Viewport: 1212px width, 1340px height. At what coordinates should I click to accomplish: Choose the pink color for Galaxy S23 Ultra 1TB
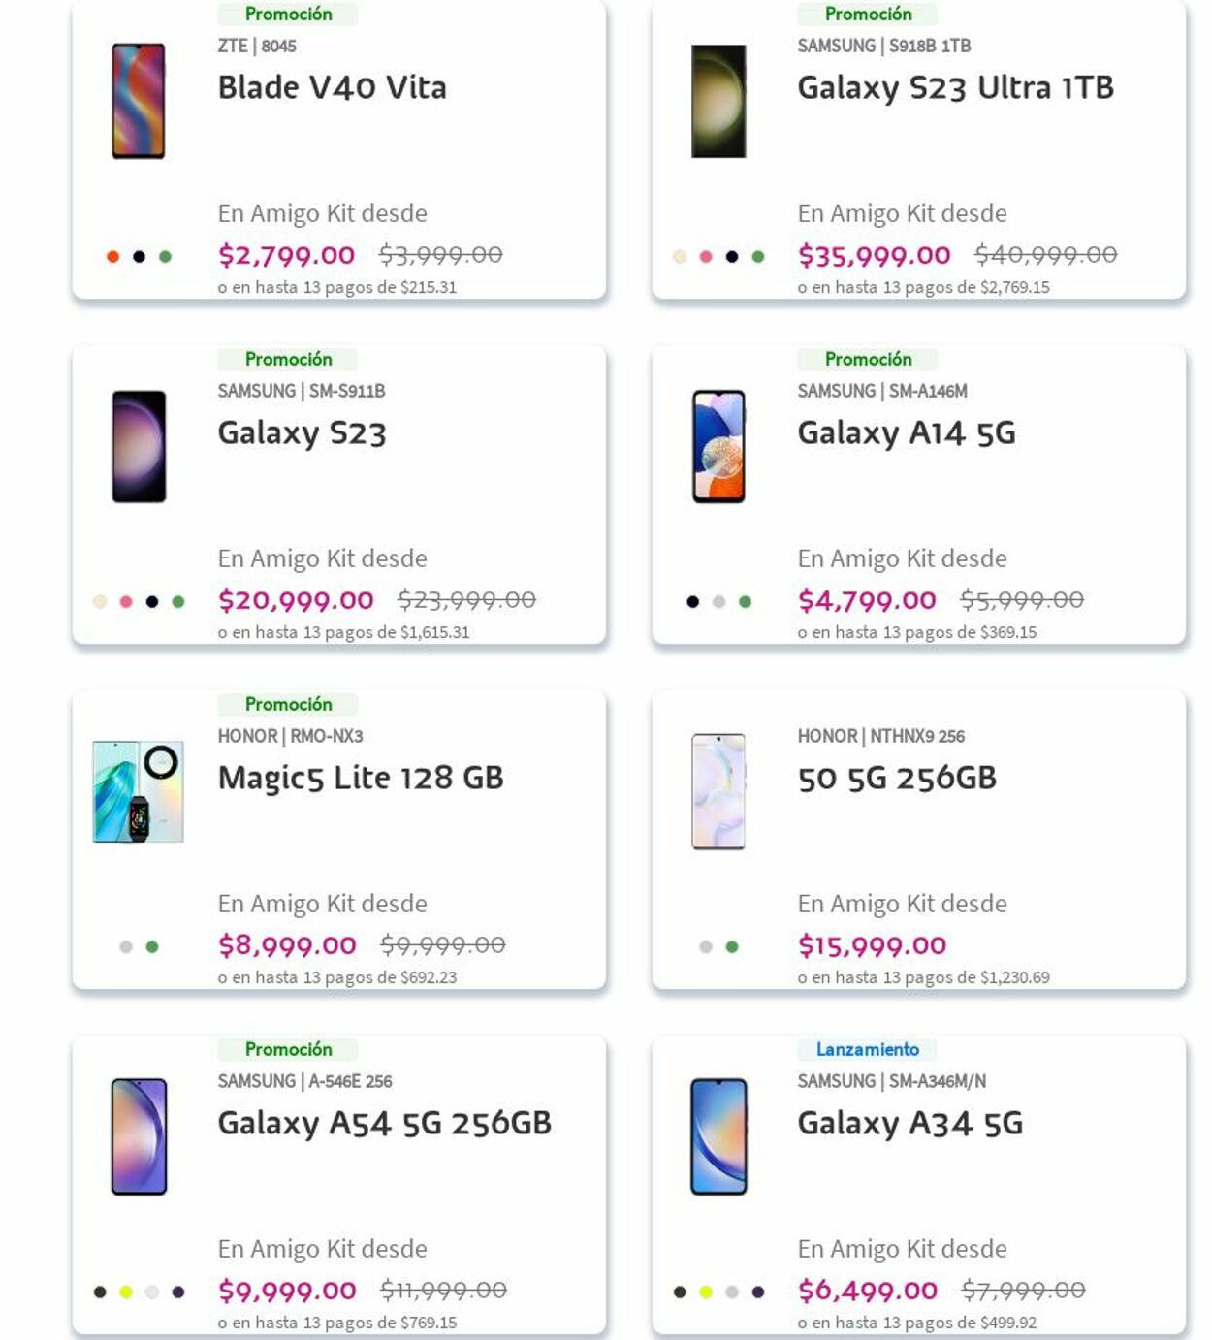click(706, 257)
